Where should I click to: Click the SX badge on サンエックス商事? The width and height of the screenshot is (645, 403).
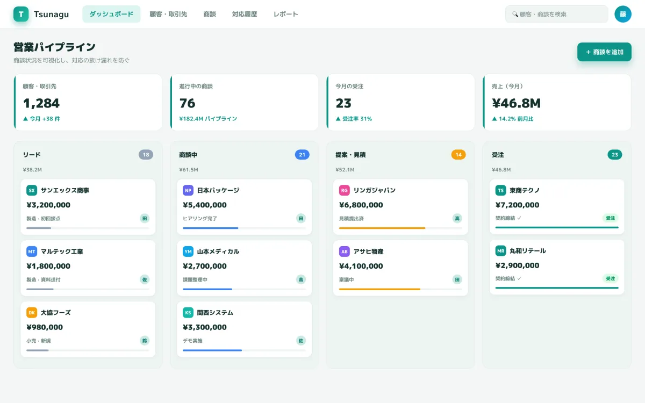pyautogui.click(x=32, y=190)
